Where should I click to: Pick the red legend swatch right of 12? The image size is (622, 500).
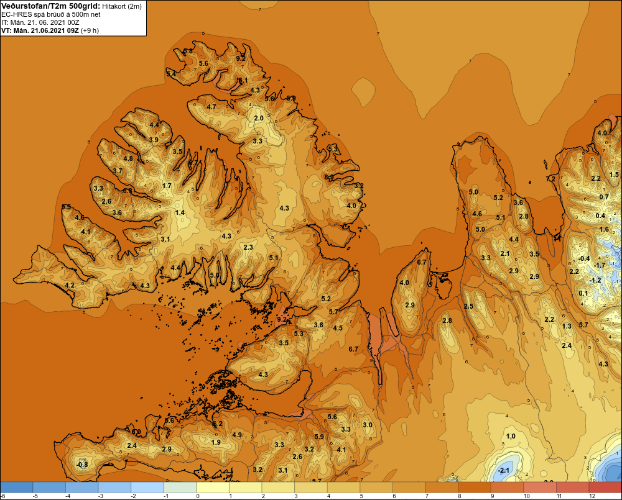(605, 488)
